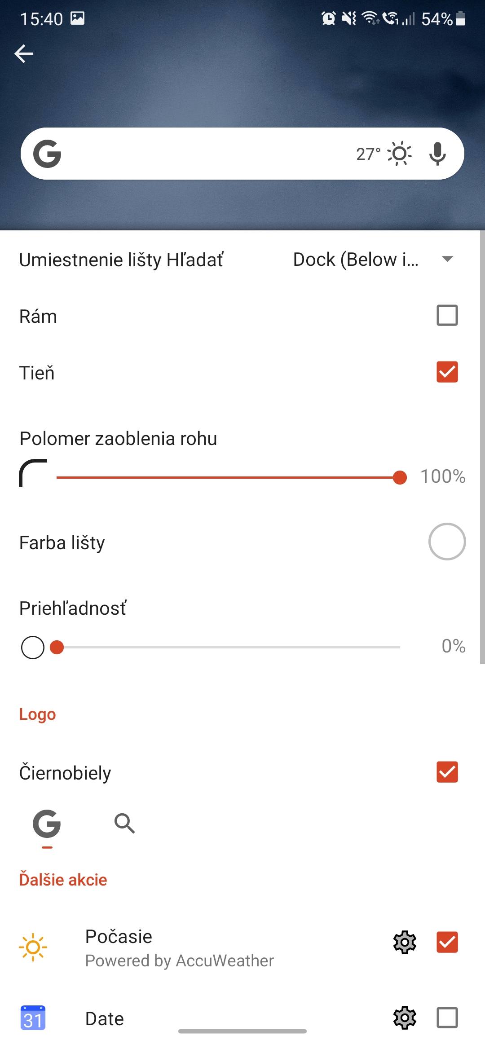Select the Google G logo style
Viewport: 485px width, 1040px height.
click(47, 824)
